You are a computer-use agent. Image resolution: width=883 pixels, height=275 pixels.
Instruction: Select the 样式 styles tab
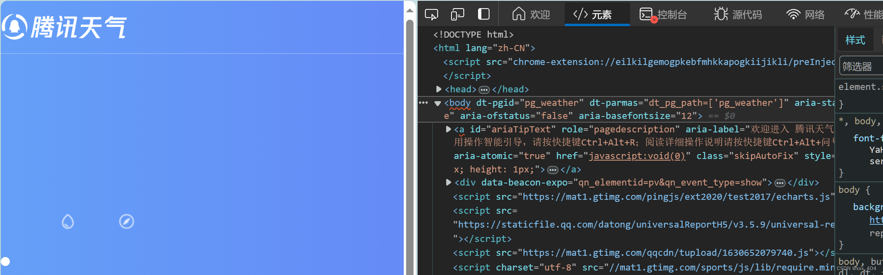(855, 40)
